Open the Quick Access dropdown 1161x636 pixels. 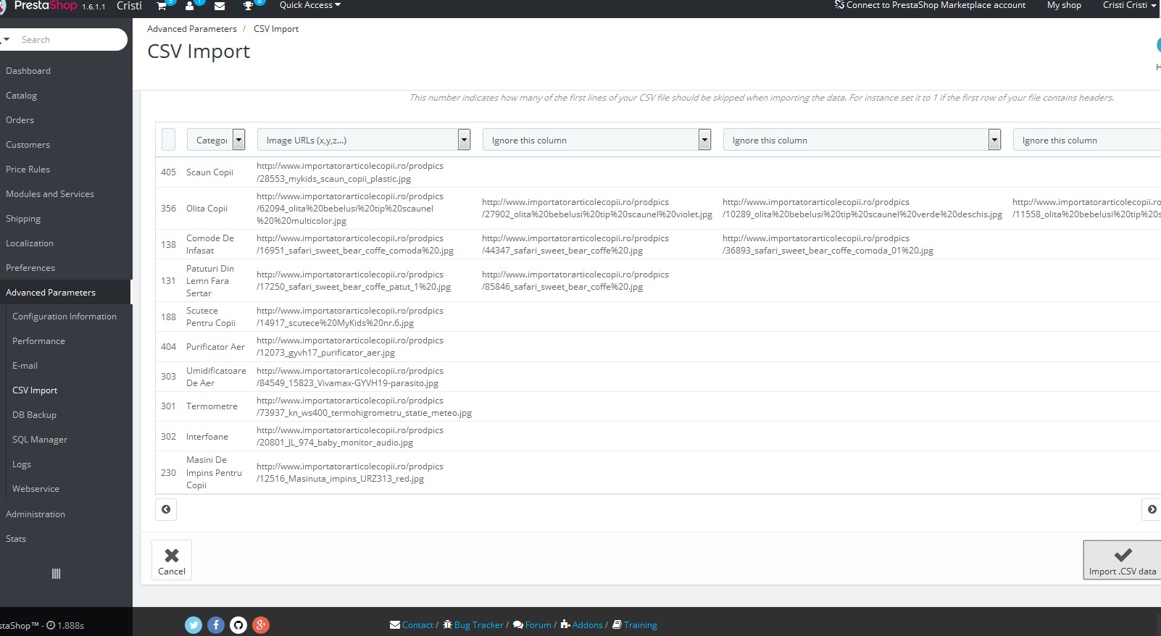tap(310, 5)
